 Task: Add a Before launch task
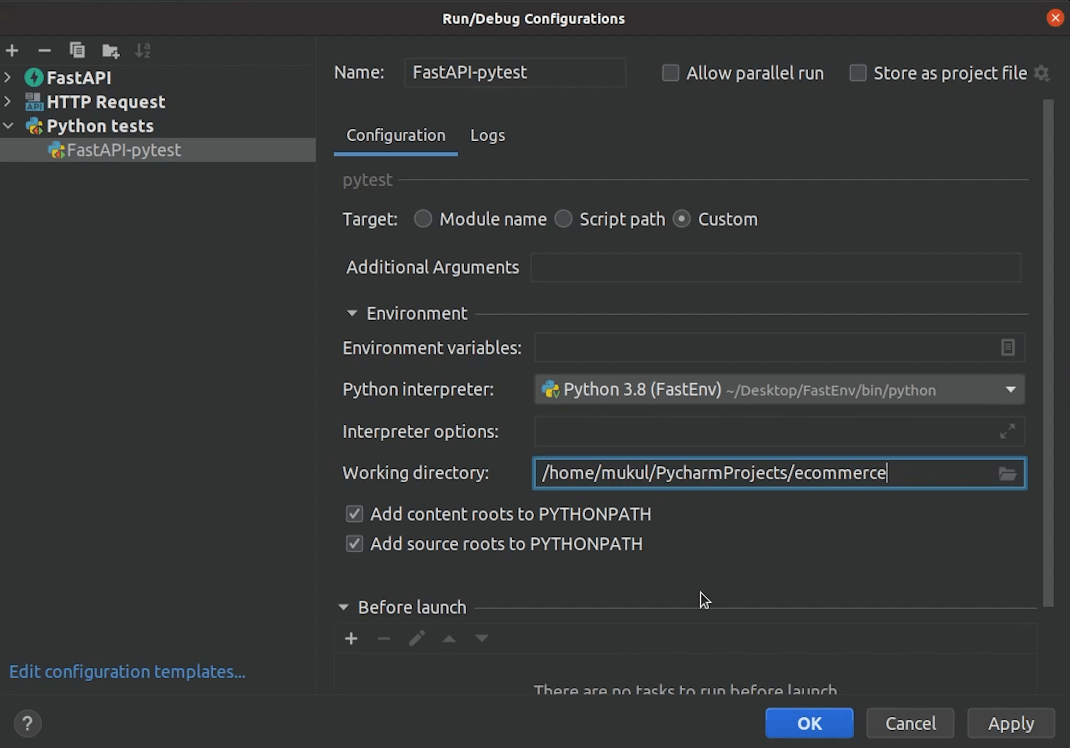351,638
